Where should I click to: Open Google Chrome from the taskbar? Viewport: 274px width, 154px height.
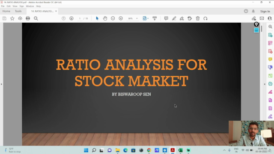(x=149, y=150)
